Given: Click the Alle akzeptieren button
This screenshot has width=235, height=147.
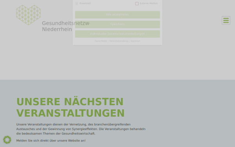Looking at the screenshot, I should (117, 15).
